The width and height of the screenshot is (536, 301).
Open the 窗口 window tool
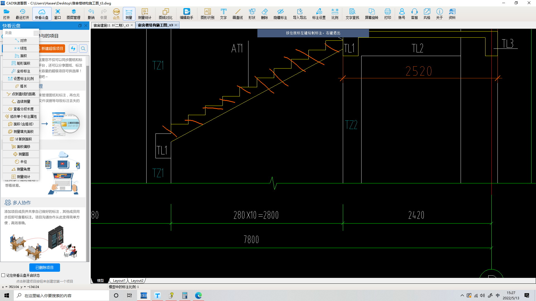[x=58, y=14]
